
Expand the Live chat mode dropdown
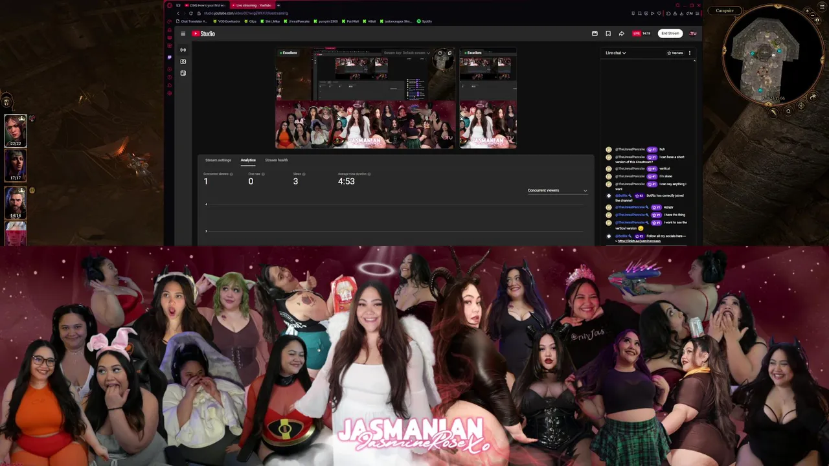[x=616, y=53]
